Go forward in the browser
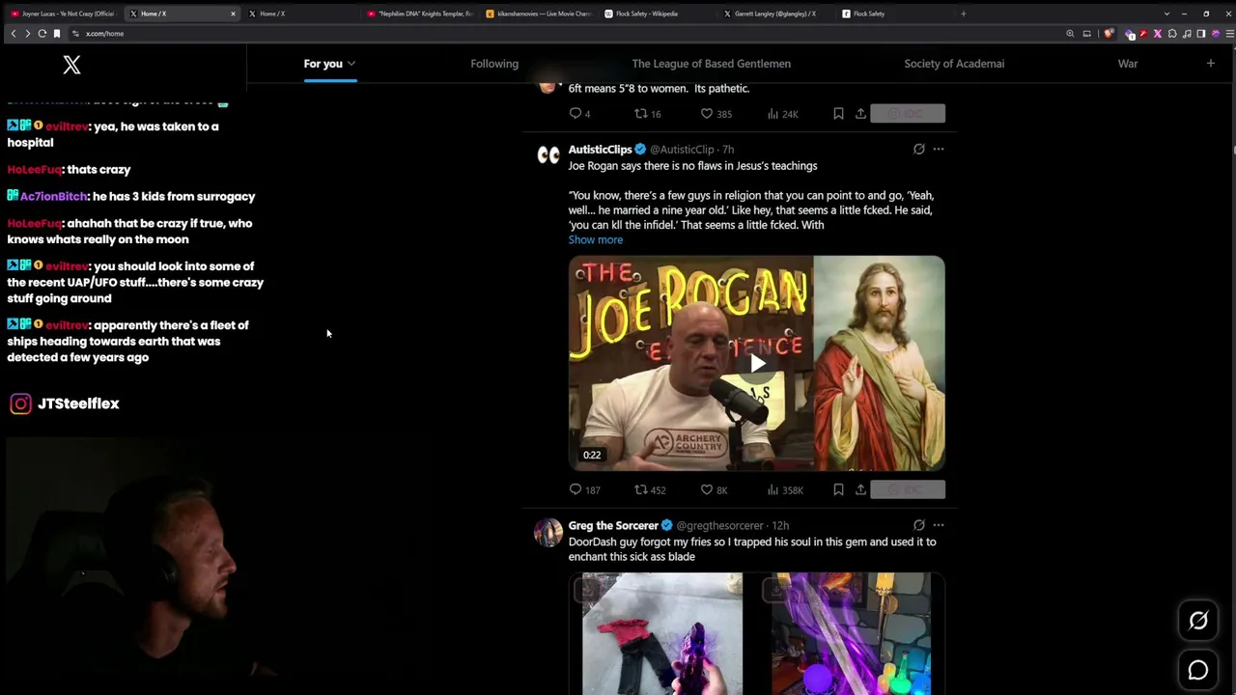The image size is (1236, 695). click(27, 34)
